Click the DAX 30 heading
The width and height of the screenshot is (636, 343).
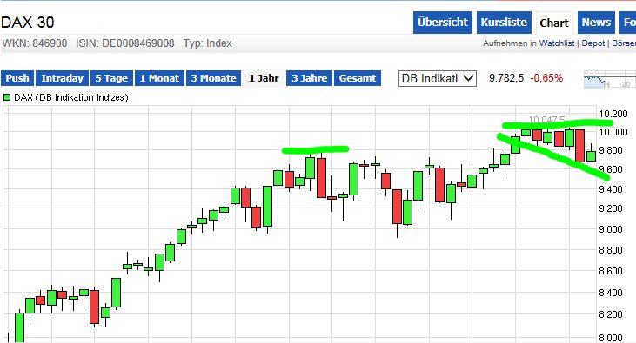click(27, 23)
